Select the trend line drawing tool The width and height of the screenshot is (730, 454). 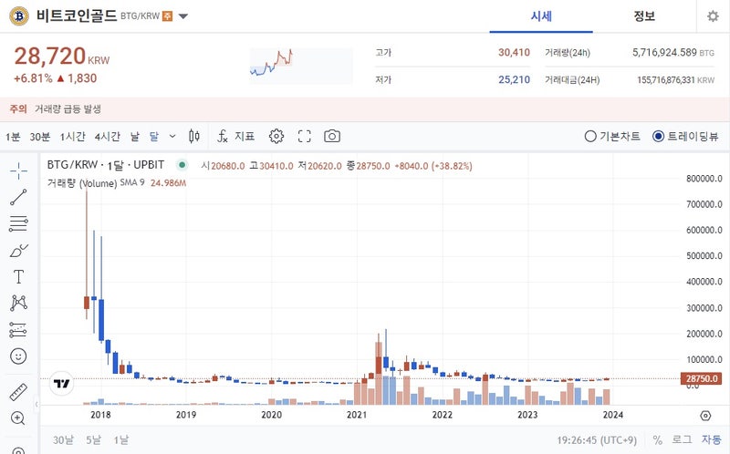[x=18, y=197]
